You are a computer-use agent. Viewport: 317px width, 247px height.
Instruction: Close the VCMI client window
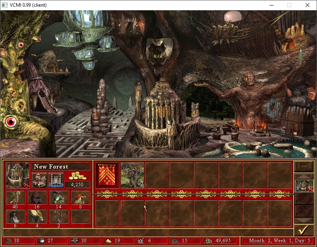click(308, 5)
